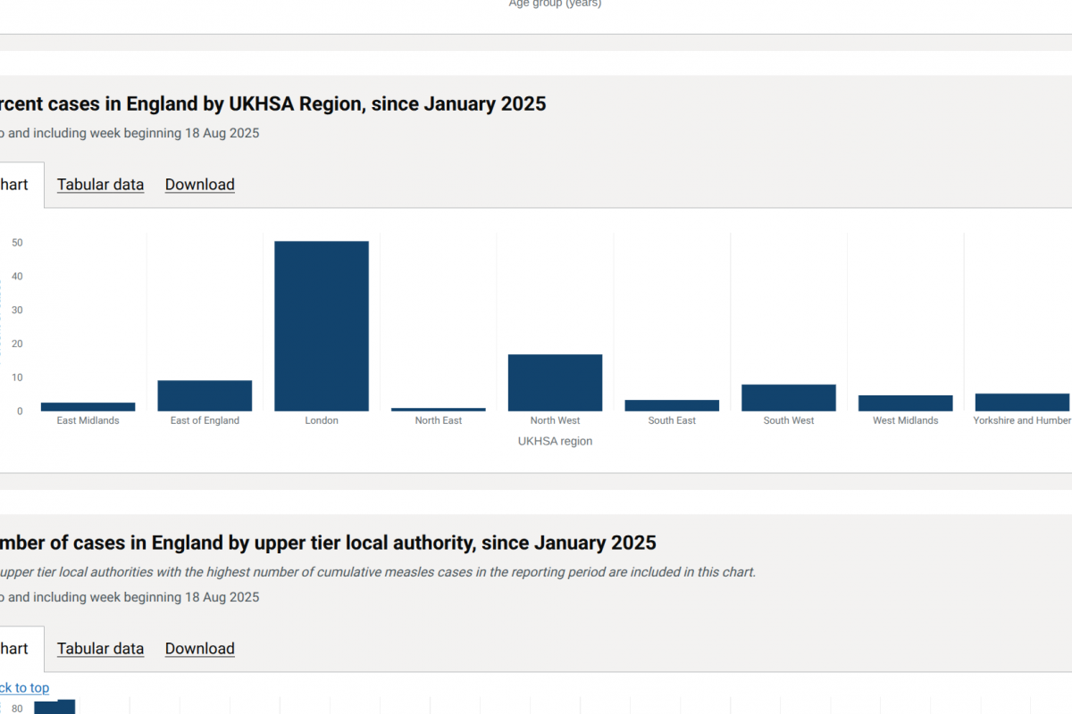Click the North East axis label
Image resolution: width=1072 pixels, height=714 pixels.
click(x=439, y=420)
